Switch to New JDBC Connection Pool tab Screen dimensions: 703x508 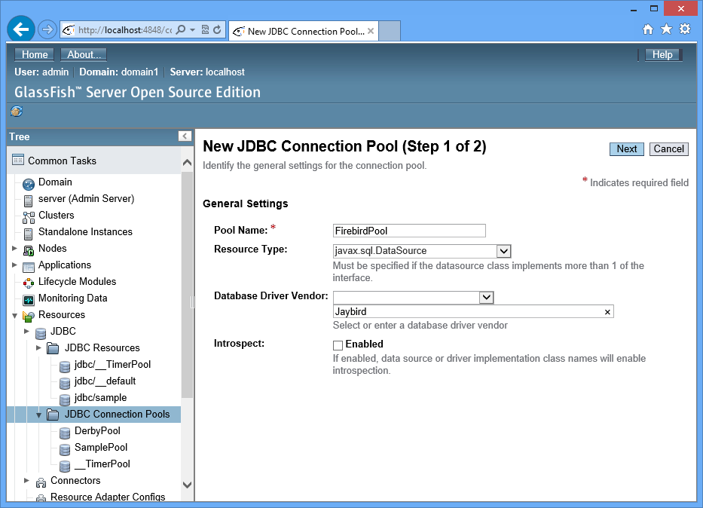tap(304, 31)
